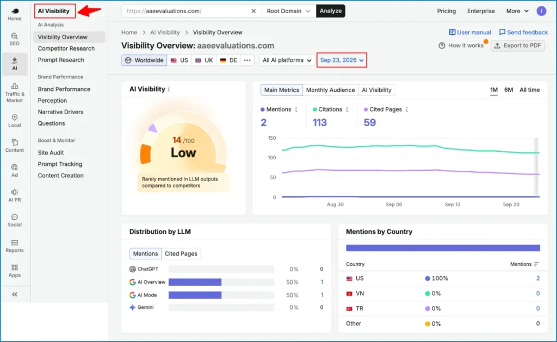Open Prompt Research in the sidebar
The width and height of the screenshot is (557, 342).
click(61, 60)
